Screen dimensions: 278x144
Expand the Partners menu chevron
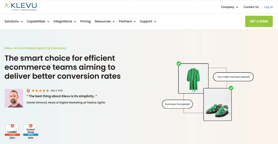[135, 22]
